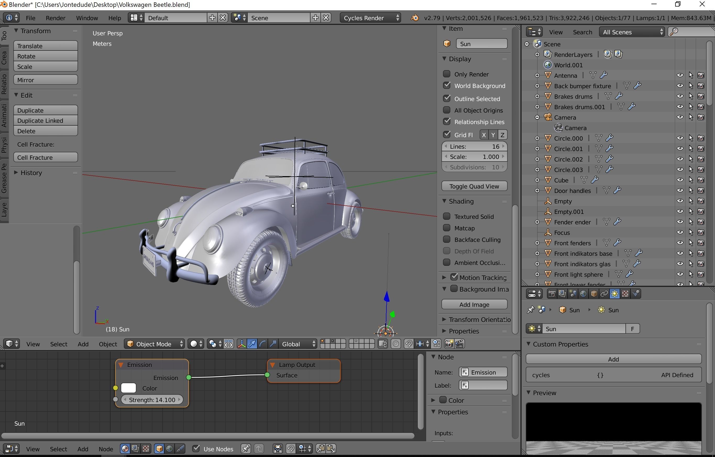Screen dimensions: 715x457
Task: Click the Add Image button
Action: [x=474, y=304]
